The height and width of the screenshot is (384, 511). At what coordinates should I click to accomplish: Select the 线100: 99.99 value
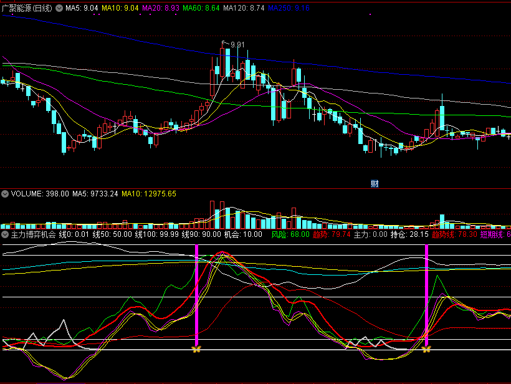157,234
